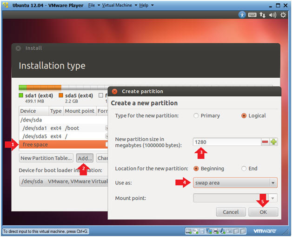The image size is (292, 237).
Task: Click the VMware Player app icon in the title bar
Action: [6, 5]
